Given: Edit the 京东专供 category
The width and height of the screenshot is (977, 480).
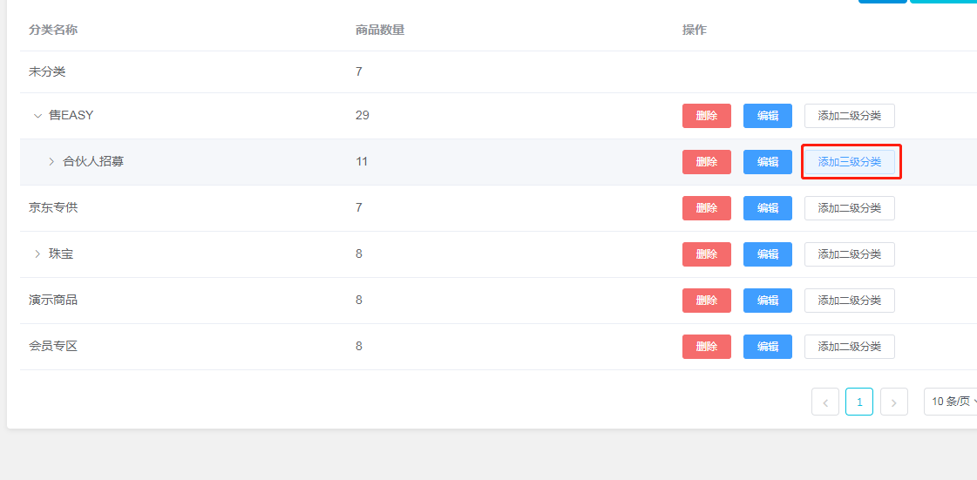Looking at the screenshot, I should [x=768, y=208].
